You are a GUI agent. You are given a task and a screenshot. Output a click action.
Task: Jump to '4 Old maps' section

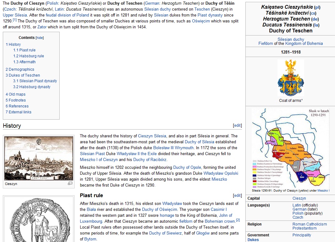[x=16, y=94]
